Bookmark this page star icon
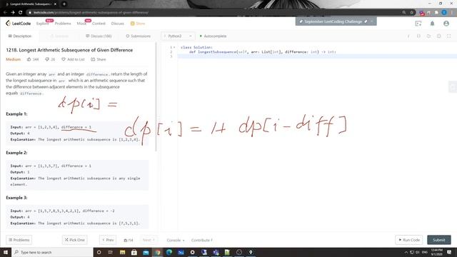This screenshot has width=457, height=257. tap(411, 13)
